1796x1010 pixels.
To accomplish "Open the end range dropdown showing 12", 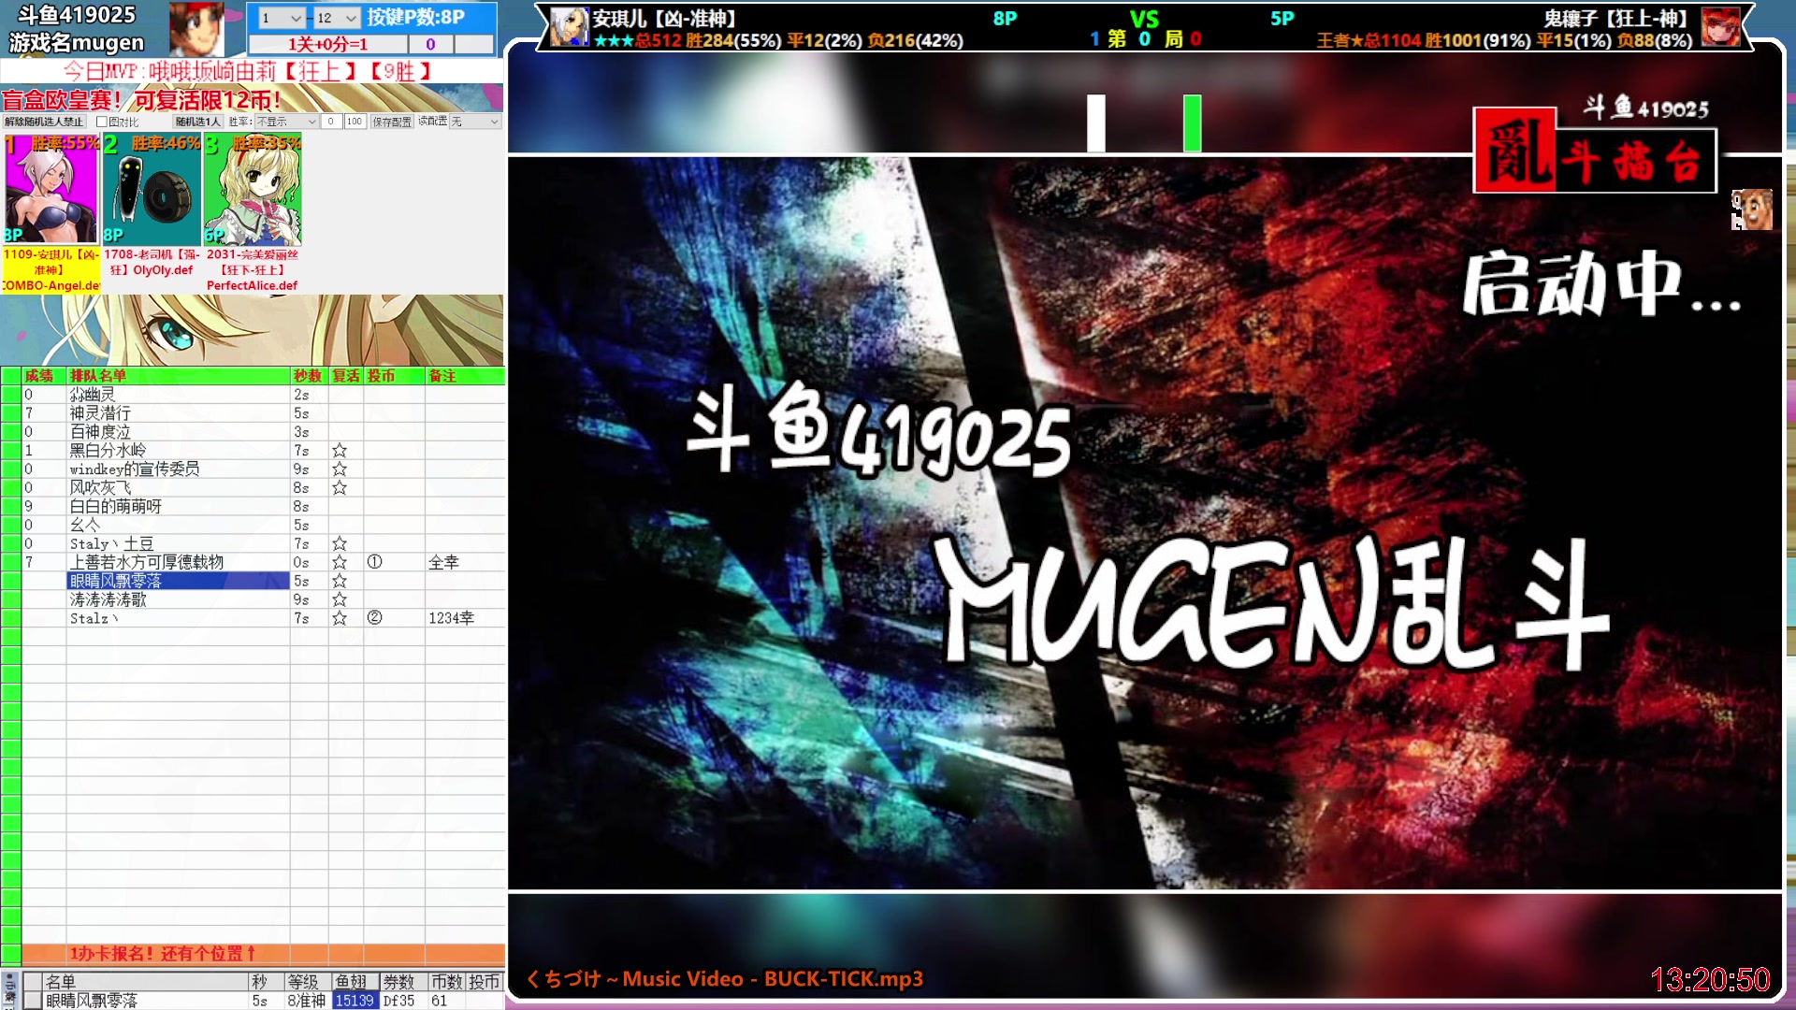I will click(x=337, y=18).
